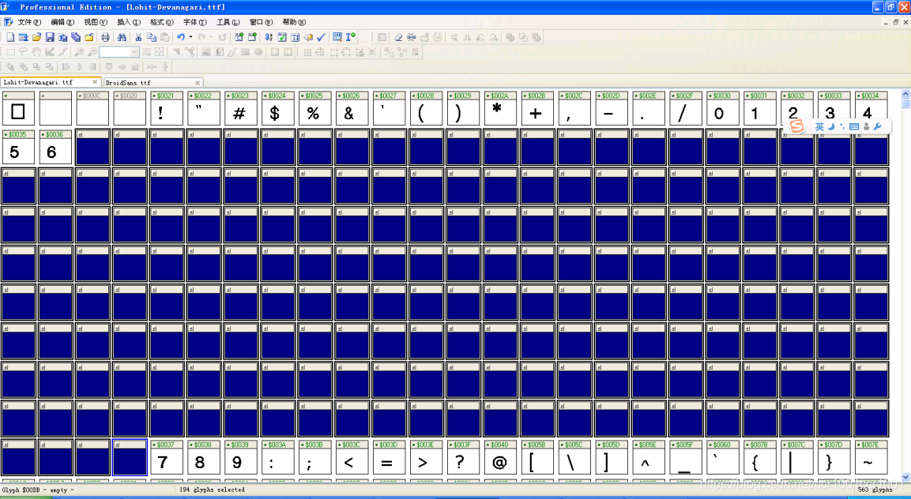
Task: Click the Insert Characters toolbar icon
Action: [239, 37]
